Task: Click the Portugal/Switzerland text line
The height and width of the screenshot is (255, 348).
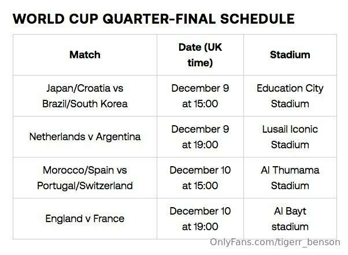Action: click(85, 186)
